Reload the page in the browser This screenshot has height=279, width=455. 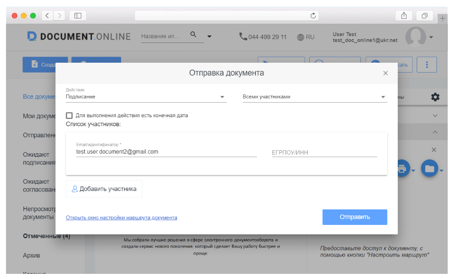(x=313, y=16)
